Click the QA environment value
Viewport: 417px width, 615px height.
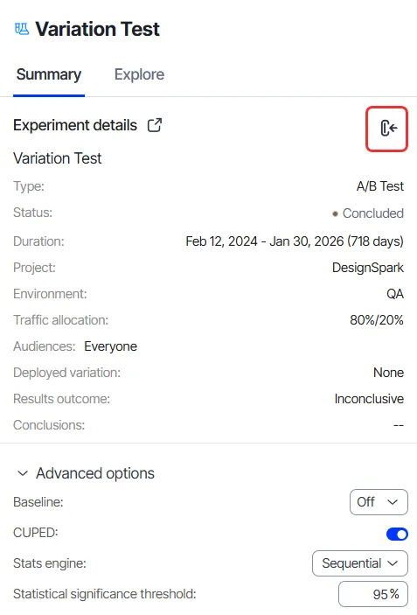click(394, 294)
